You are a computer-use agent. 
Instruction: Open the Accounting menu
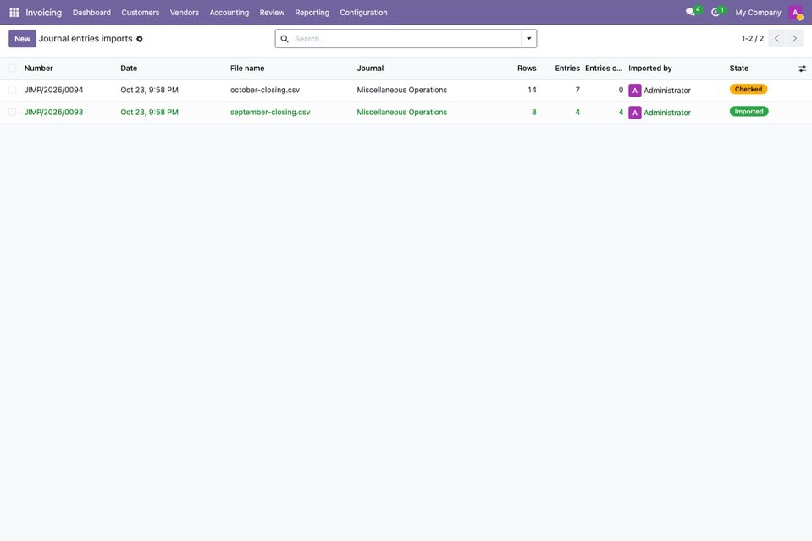(229, 13)
